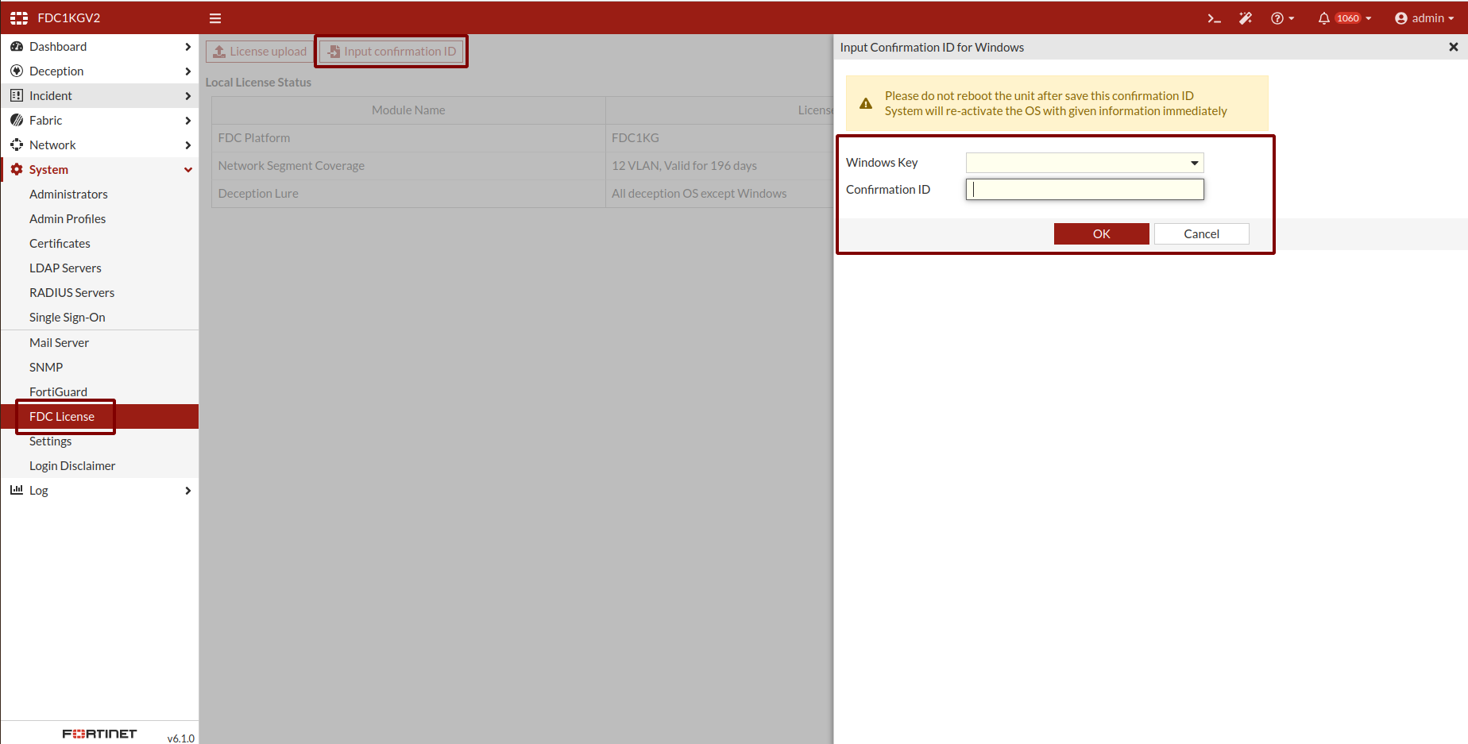The height and width of the screenshot is (744, 1468).
Task: Click the FDC1KGV2 hostname label
Action: click(x=69, y=18)
